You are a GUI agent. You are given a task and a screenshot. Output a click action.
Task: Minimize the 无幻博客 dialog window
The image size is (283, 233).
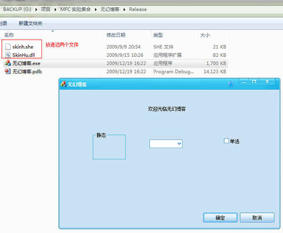pos(244,82)
